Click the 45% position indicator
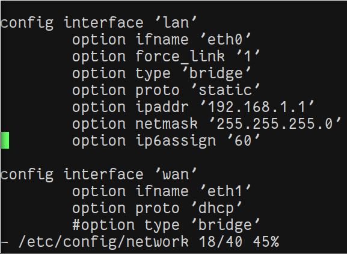 (266, 241)
